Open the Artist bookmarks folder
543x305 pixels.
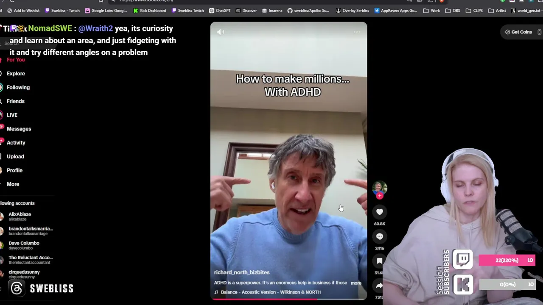pyautogui.click(x=497, y=11)
